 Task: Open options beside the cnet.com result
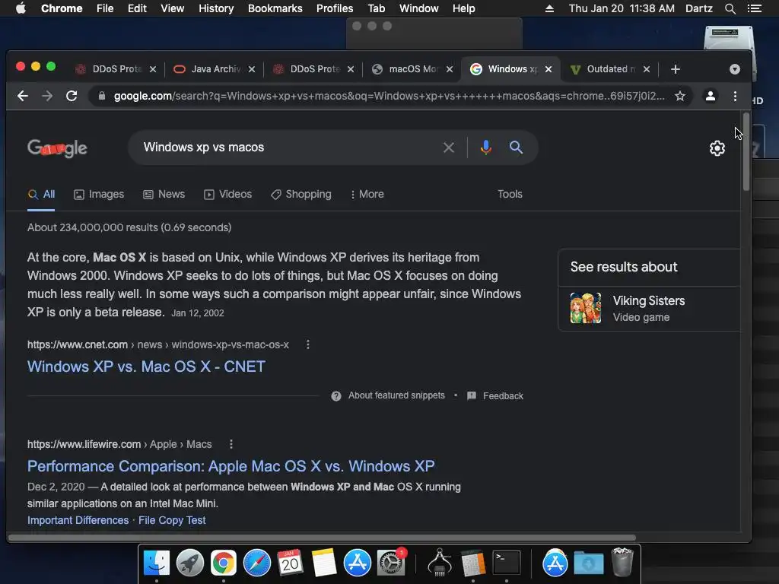[x=308, y=344]
